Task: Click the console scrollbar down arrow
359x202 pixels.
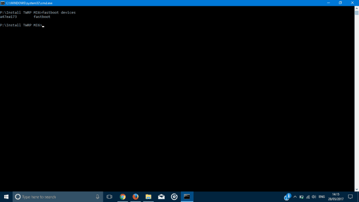Action: (x=357, y=189)
